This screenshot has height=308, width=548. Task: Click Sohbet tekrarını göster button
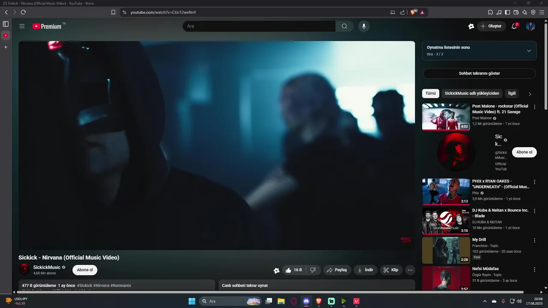tap(479, 74)
